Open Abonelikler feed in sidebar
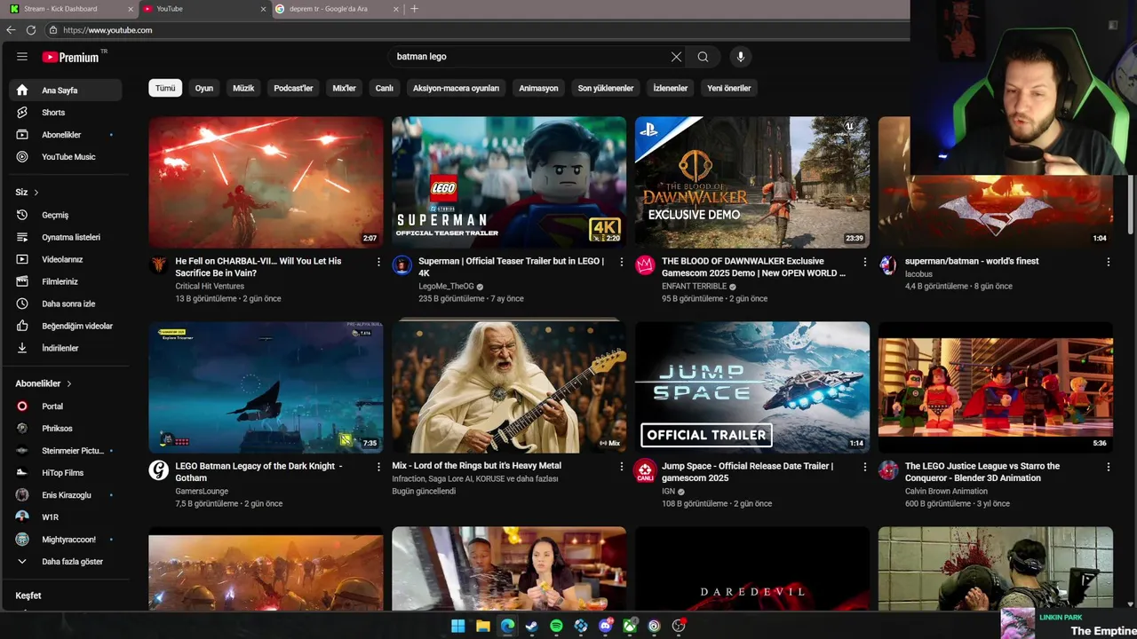The image size is (1137, 639). [66, 135]
